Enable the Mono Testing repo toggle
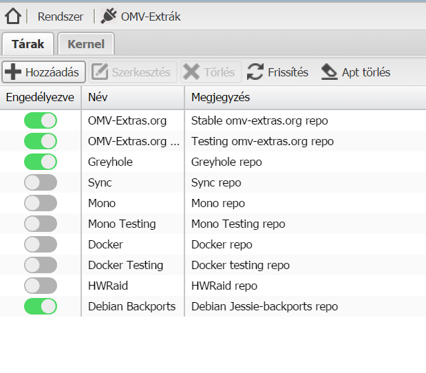 point(41,224)
